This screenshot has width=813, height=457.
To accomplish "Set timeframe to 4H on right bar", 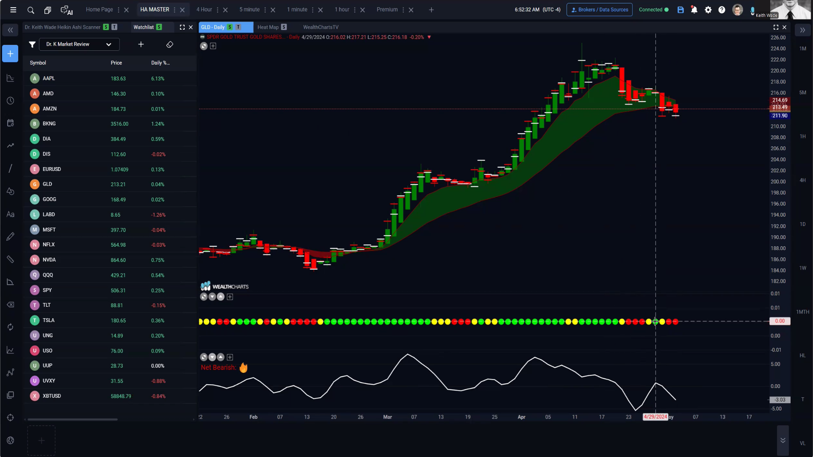I will pos(802,180).
